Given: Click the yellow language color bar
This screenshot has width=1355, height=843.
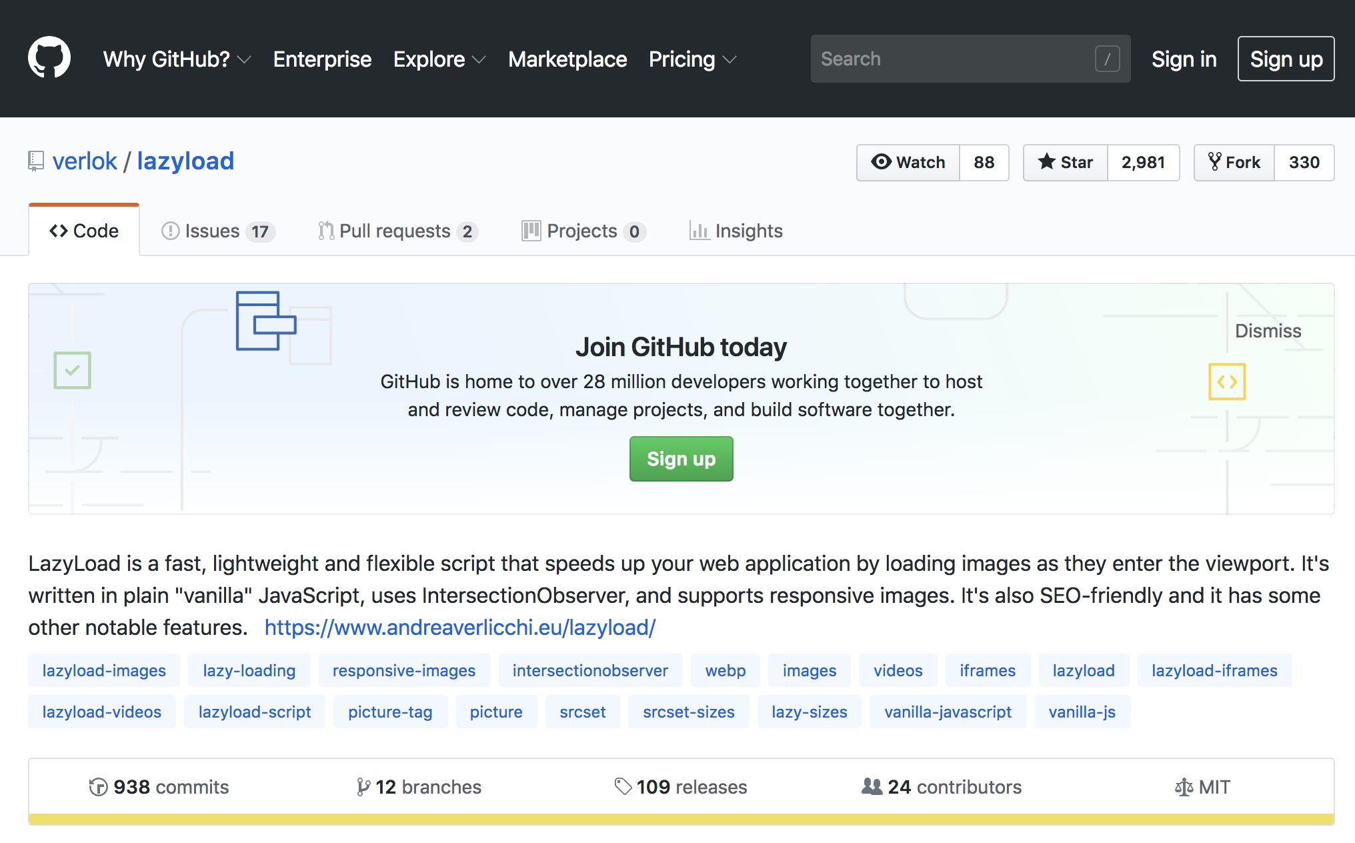Looking at the screenshot, I should pyautogui.click(x=681, y=819).
